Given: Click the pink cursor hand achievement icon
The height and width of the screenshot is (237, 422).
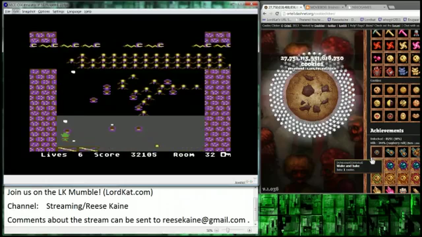Looking at the screenshot, I should tap(390, 190).
